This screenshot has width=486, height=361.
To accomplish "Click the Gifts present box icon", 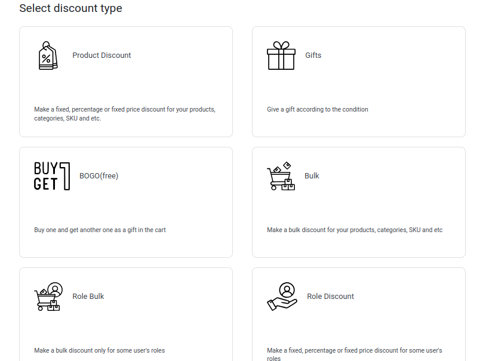I will point(281,55).
